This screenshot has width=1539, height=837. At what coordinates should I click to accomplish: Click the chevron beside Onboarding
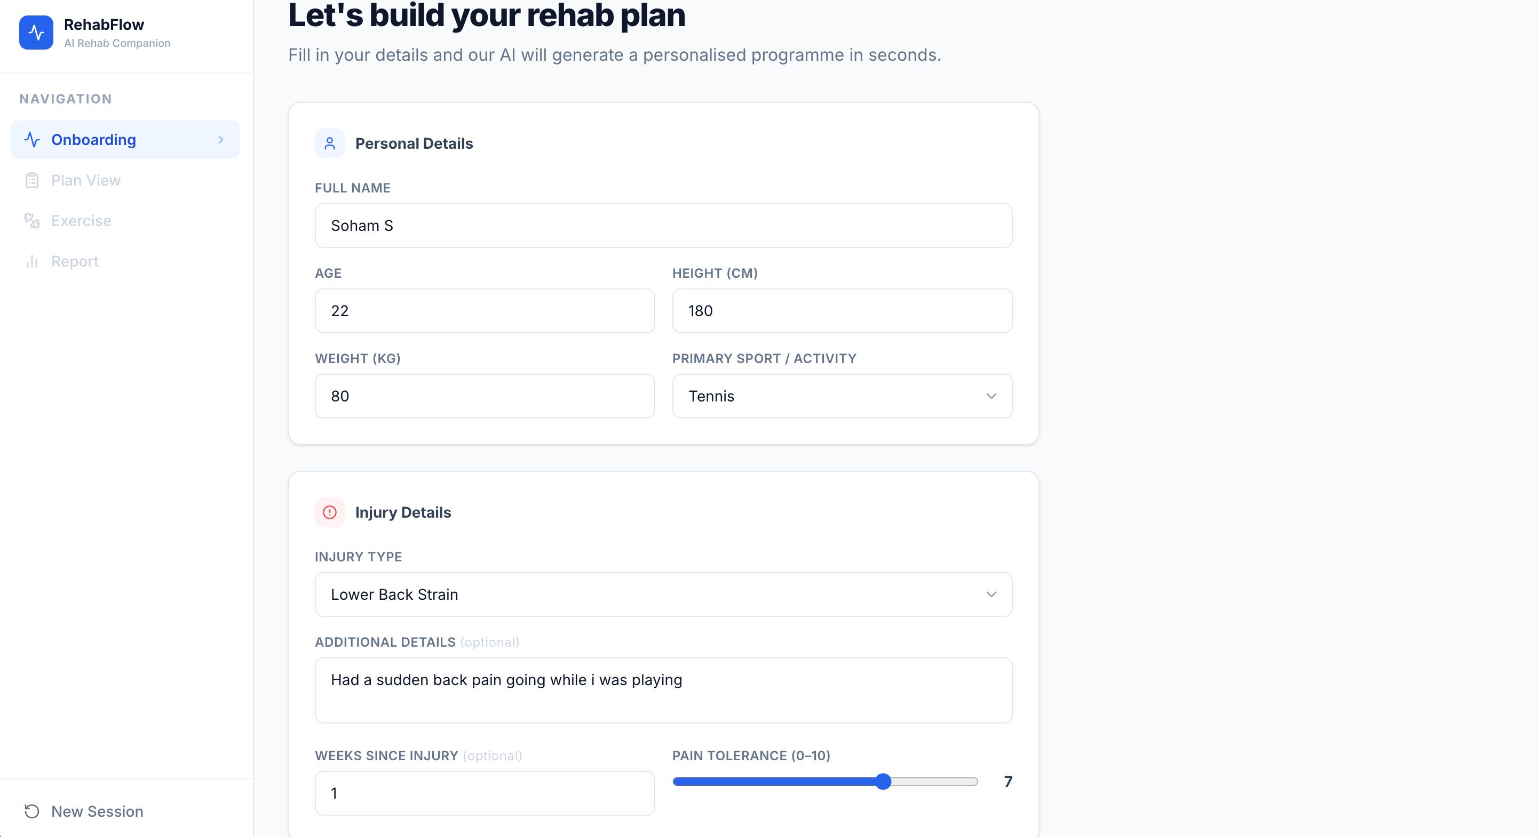coord(220,140)
